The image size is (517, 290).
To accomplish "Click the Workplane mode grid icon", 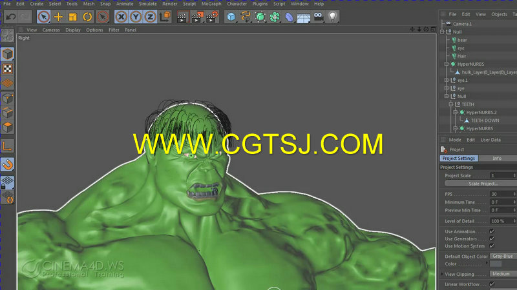I will (7, 83).
